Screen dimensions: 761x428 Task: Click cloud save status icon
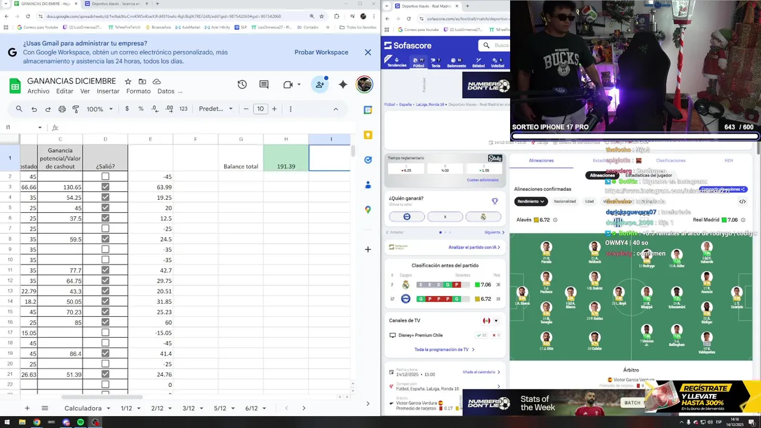coord(157,81)
